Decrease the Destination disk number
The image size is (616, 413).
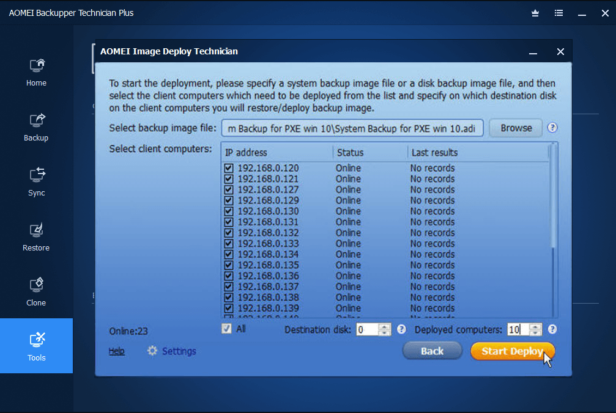(x=385, y=332)
